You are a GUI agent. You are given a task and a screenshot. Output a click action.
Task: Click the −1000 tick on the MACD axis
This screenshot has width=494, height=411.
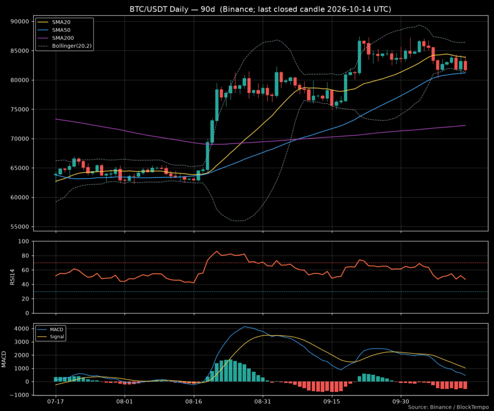pos(19,395)
